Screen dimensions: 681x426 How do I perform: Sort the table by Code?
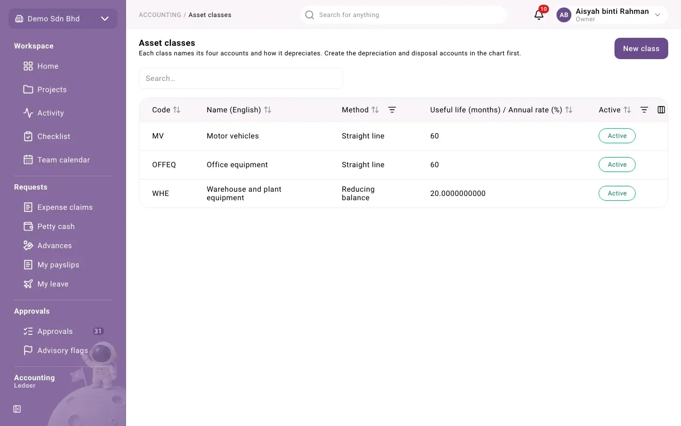click(177, 110)
